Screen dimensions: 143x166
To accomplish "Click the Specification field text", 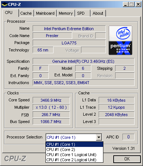I will coord(83,61).
